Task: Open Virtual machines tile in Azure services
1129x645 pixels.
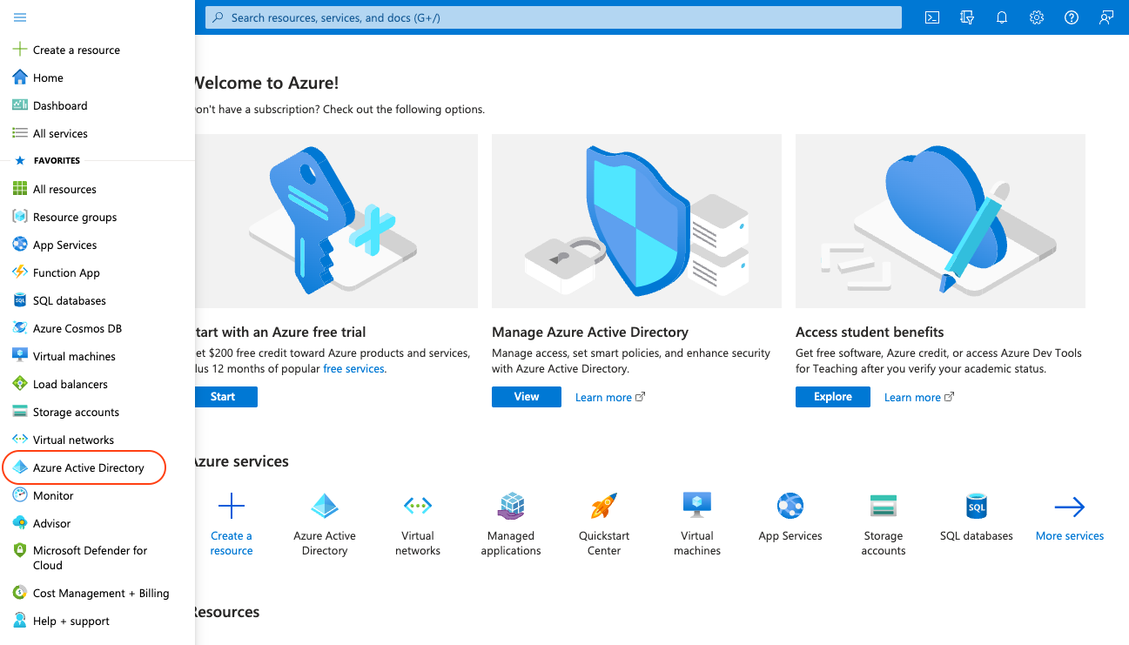Action: pos(697,524)
